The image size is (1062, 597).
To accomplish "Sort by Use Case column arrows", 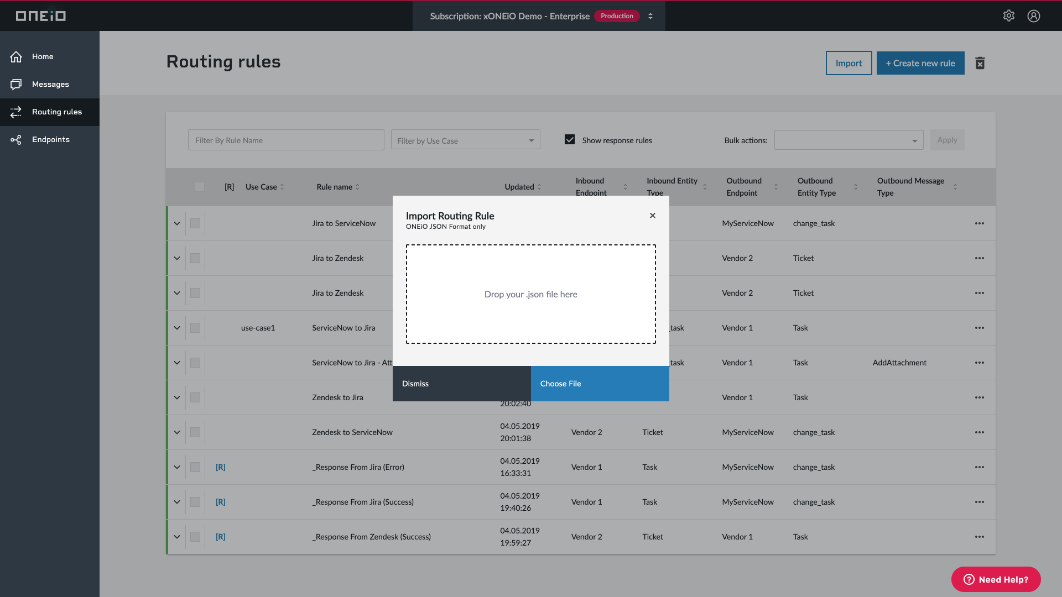I will pyautogui.click(x=282, y=187).
